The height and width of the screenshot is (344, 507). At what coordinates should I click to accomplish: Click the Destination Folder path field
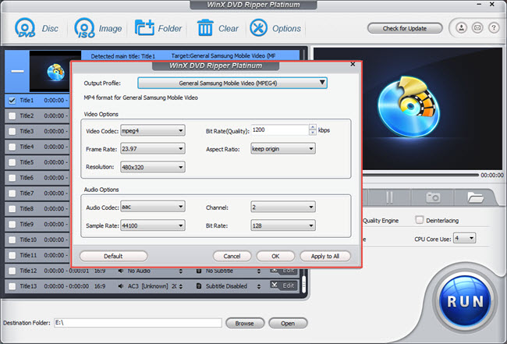tap(138, 323)
